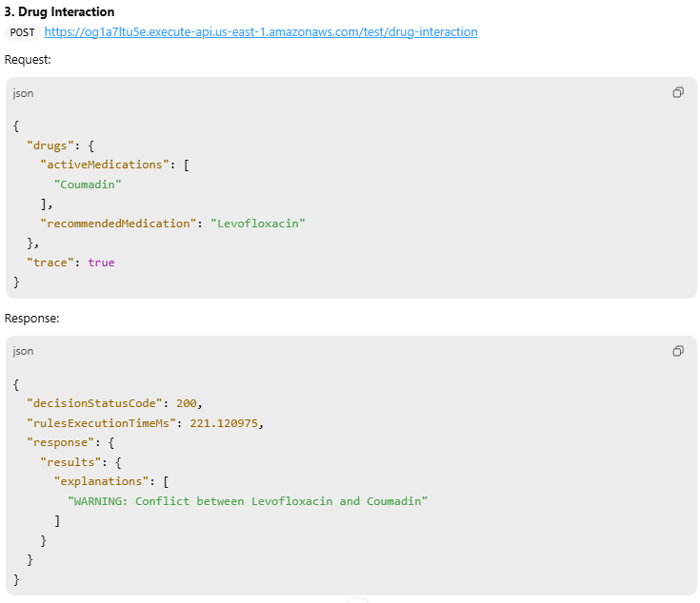Click the "Coumadin" value in the request
This screenshot has width=700, height=603.
[88, 185]
